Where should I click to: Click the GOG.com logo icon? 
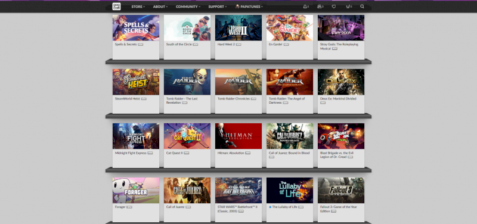[116, 7]
